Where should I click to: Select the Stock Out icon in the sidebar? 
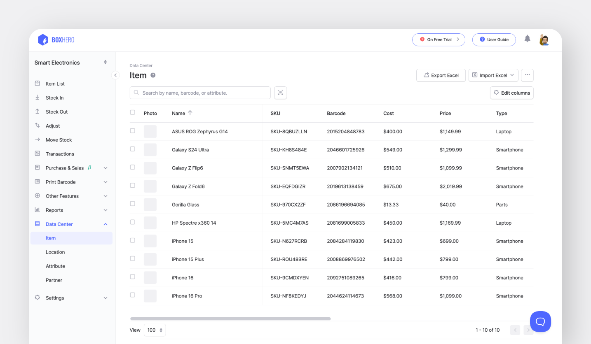tap(38, 112)
